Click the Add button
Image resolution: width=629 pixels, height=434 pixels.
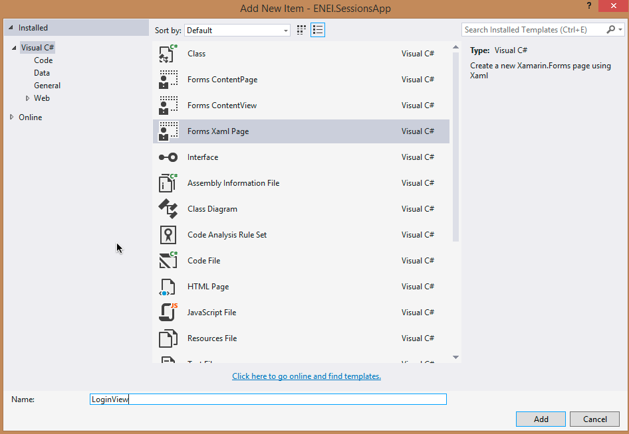click(541, 419)
